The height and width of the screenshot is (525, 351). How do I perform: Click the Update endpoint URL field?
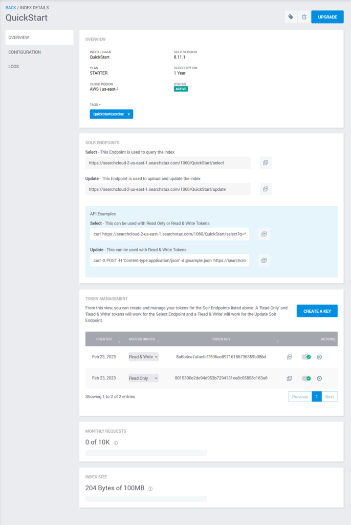pos(168,189)
